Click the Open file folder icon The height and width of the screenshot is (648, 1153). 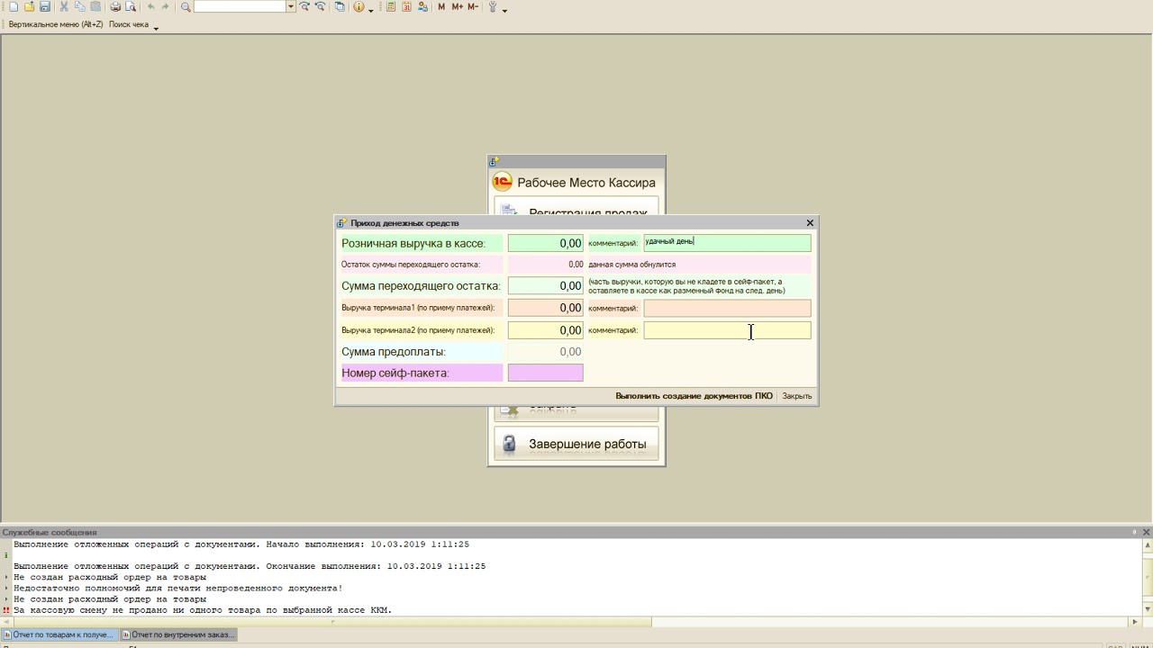[29, 6]
